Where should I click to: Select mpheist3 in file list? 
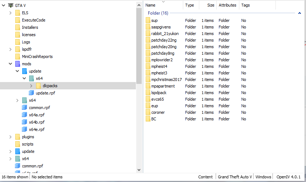pos(159,73)
